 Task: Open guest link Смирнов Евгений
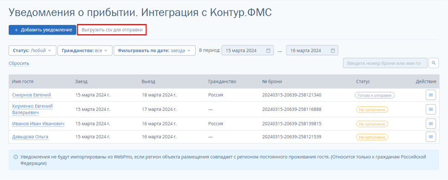pyautogui.click(x=32, y=95)
